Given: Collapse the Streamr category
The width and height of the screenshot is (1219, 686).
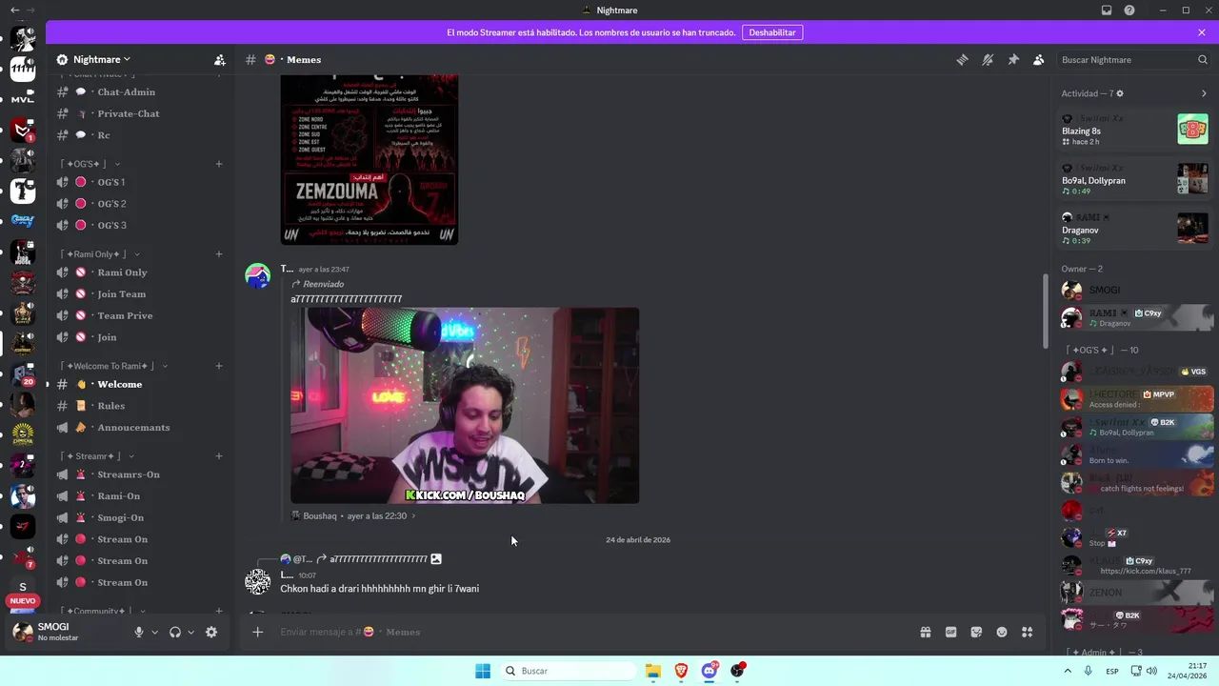Looking at the screenshot, I should click(x=96, y=456).
